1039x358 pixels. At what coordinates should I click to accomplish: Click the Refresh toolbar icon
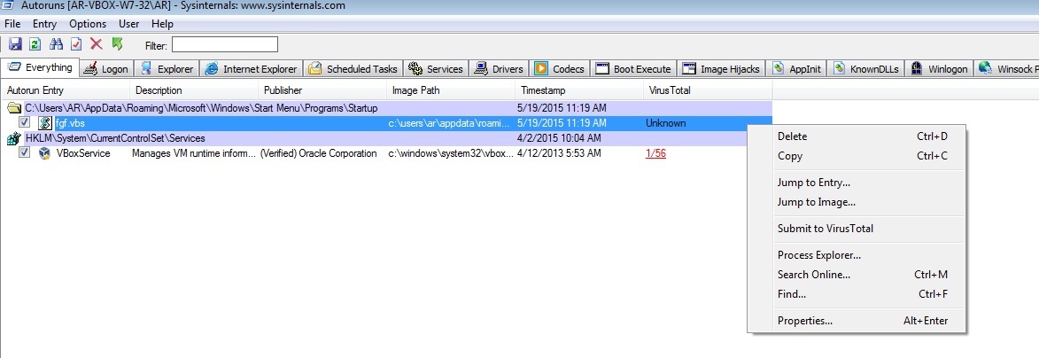(35, 44)
